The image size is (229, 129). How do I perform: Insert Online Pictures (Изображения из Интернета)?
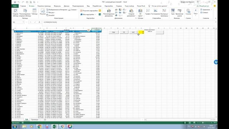[x=57, y=10]
